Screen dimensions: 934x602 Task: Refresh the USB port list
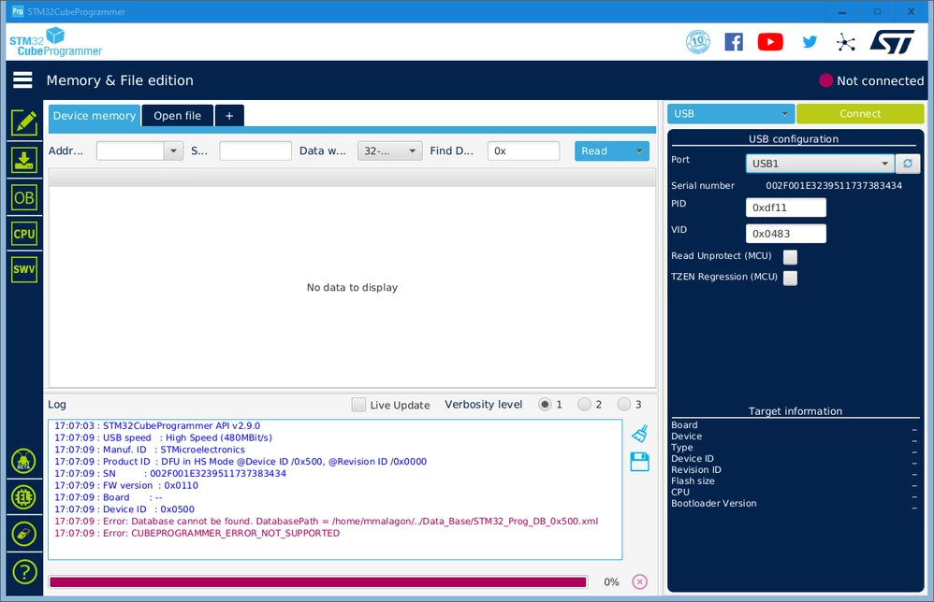pos(908,163)
